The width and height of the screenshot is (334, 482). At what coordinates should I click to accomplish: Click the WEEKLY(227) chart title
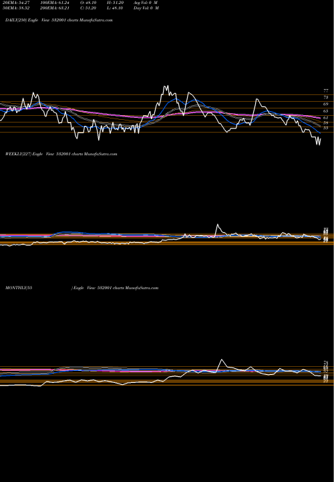[61, 154]
